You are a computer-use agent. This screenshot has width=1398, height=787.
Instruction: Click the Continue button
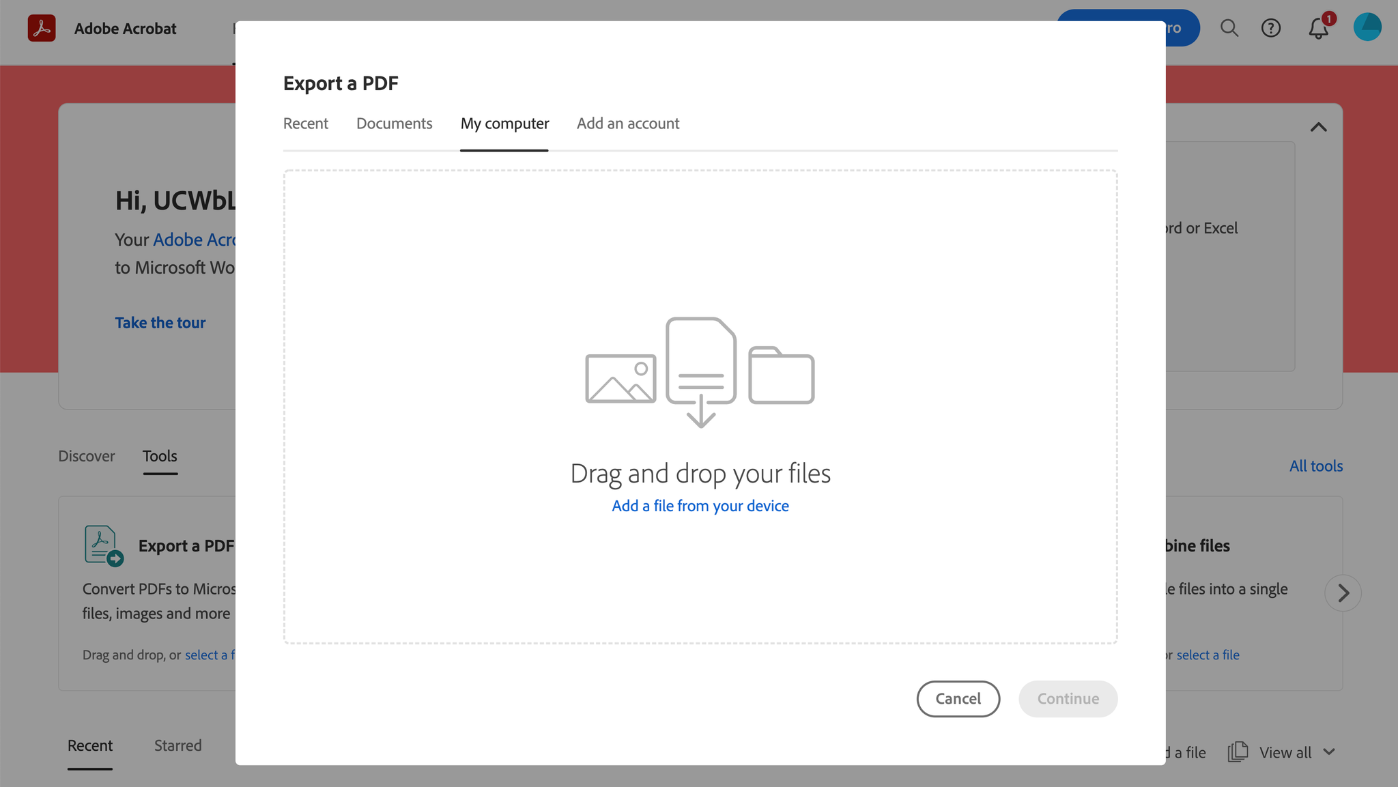coord(1068,699)
